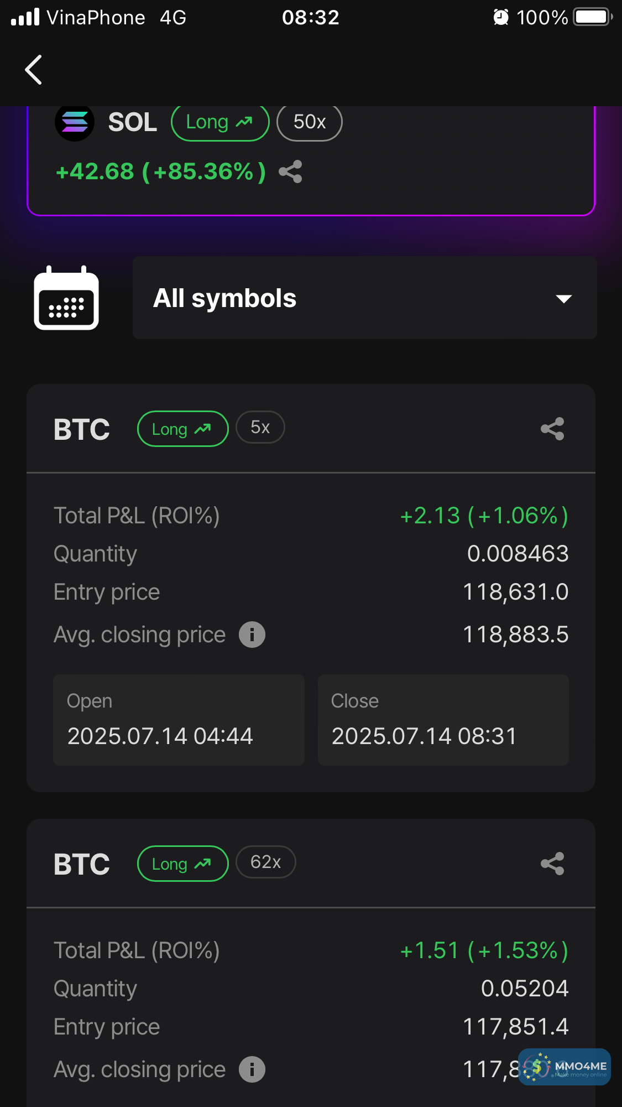
Task: Show info for first Avg. closing price
Action: (x=252, y=635)
